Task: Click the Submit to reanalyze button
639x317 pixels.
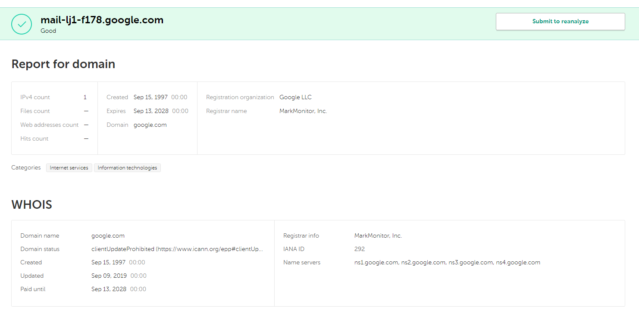Action: coord(560,22)
